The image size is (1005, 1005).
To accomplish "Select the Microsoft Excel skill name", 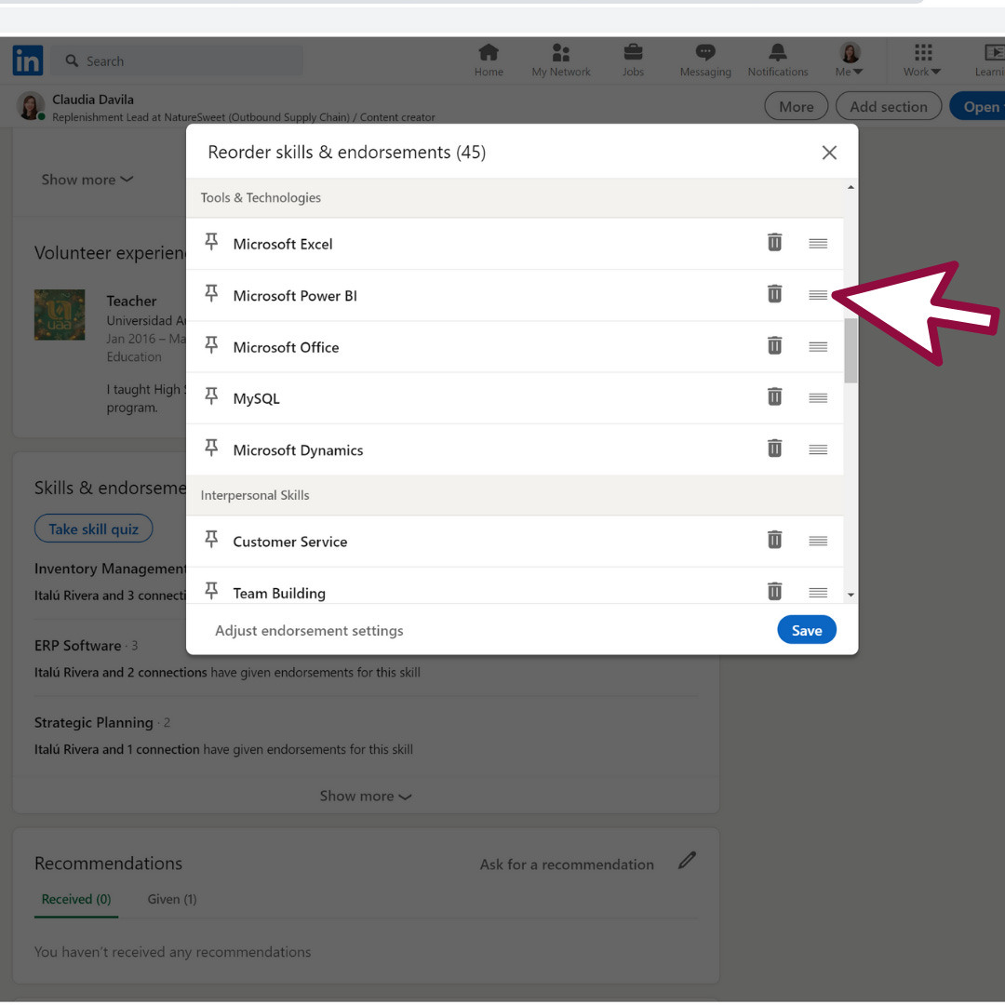I will [283, 244].
